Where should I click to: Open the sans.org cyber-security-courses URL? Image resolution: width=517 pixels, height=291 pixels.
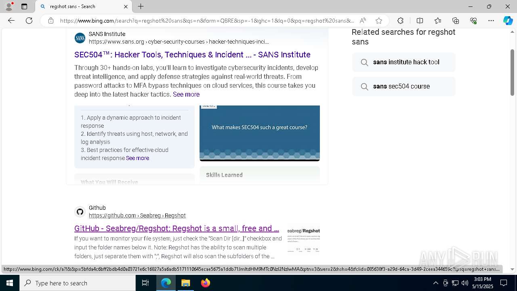(179, 42)
